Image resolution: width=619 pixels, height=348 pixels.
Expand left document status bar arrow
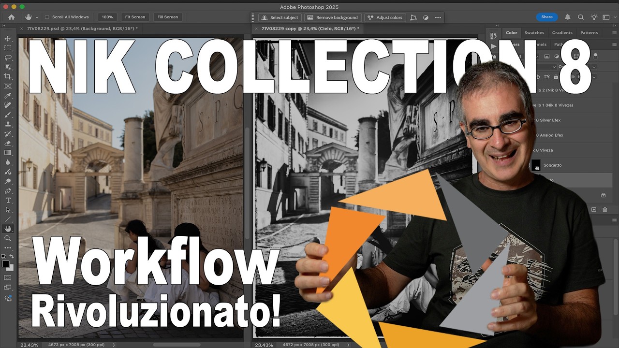click(x=114, y=345)
